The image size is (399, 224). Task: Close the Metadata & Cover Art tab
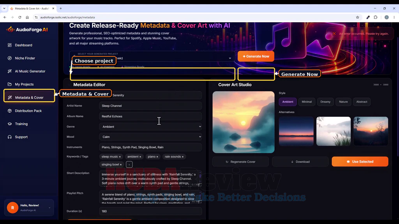coord(53,9)
